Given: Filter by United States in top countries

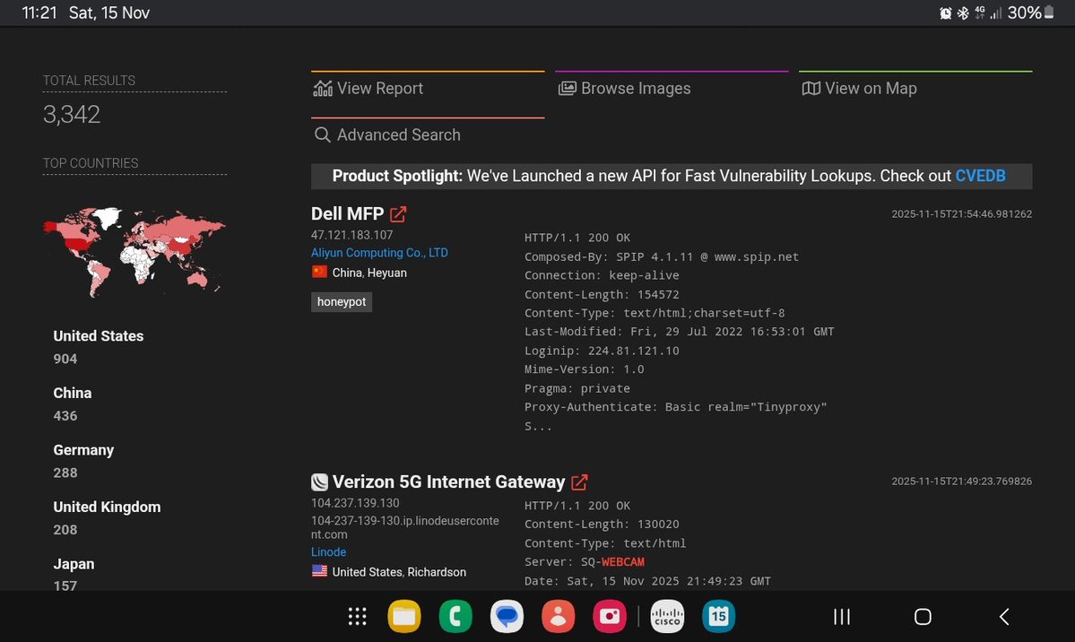Looking at the screenshot, I should [x=99, y=336].
